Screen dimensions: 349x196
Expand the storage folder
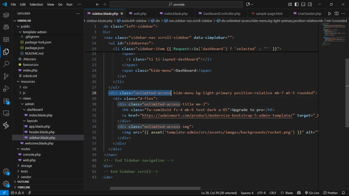point(26,166)
